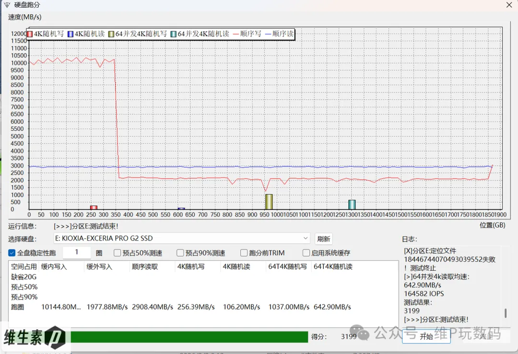Click the green progress bar
The image size is (518, 354).
pos(189,337)
